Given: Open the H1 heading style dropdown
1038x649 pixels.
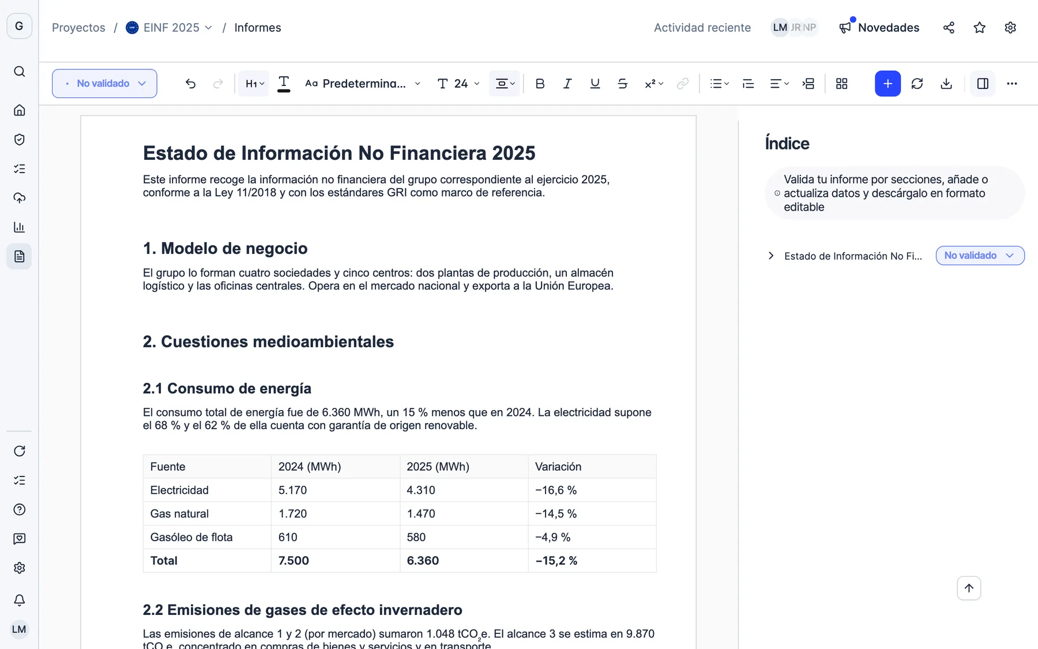Looking at the screenshot, I should click(254, 84).
